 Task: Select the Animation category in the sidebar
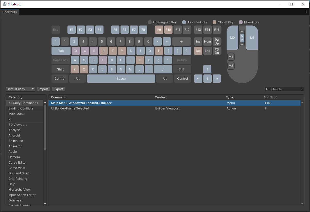coord(16,141)
